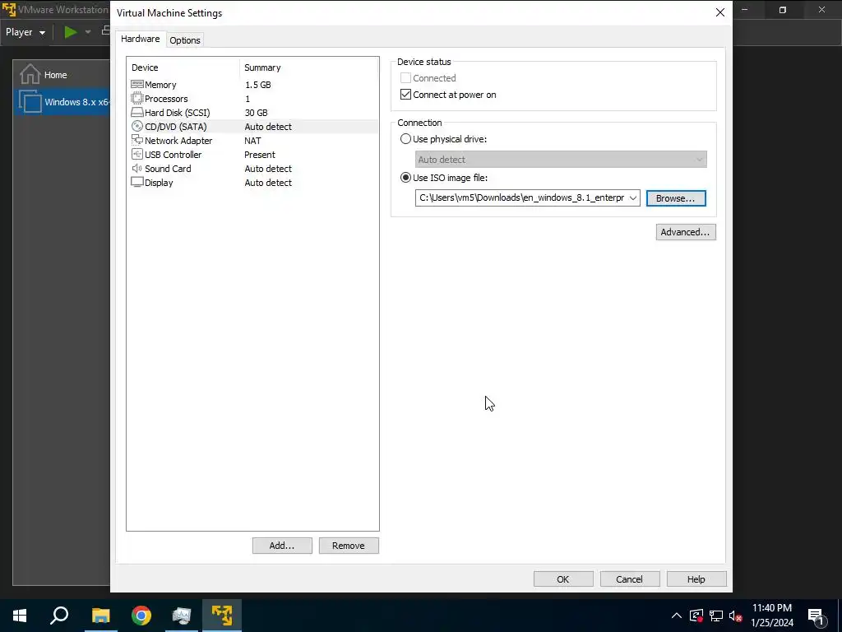
Task: Click the 30 GB hard disk summary
Action: tap(257, 113)
